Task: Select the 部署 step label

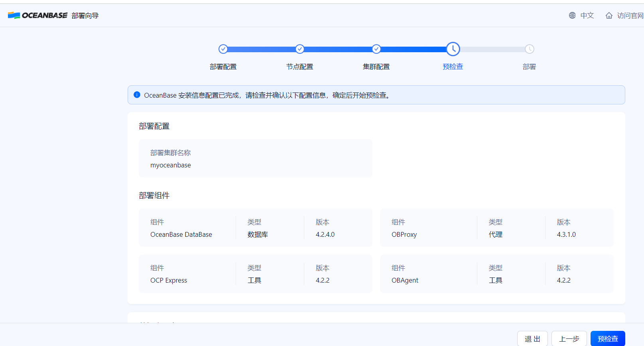Action: point(530,67)
